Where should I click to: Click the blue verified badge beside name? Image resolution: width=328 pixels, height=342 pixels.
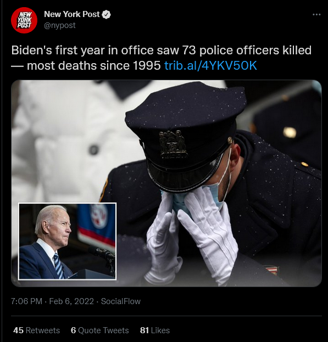pyautogui.click(x=106, y=15)
